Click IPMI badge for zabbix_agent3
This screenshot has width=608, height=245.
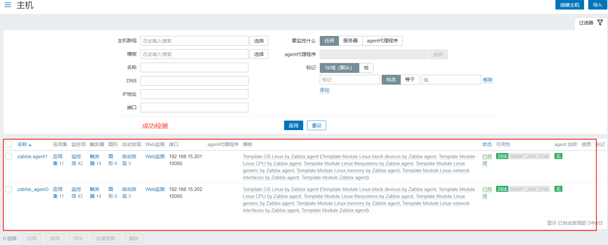[x=544, y=189]
